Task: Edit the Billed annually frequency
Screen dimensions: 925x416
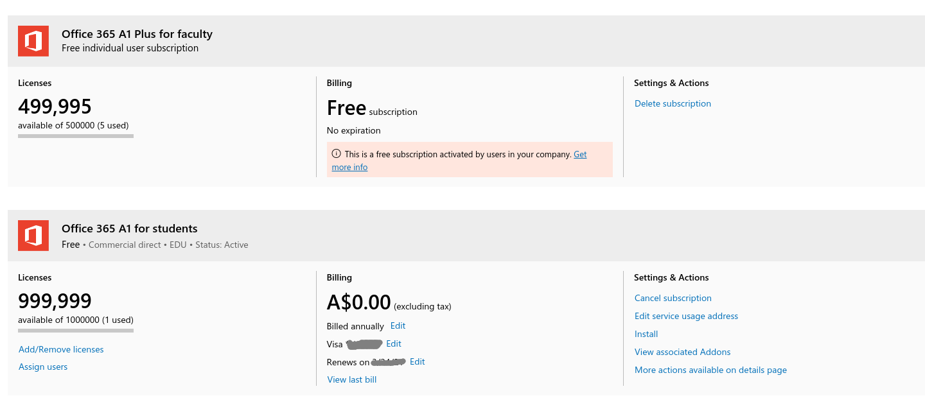Action: (398, 325)
